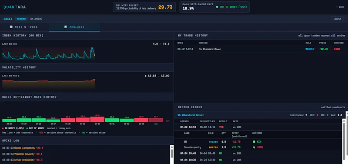This screenshot has height=164, width=348.
Task: Collapse the 05-02 13:10 ledger row
Action: 258,127
